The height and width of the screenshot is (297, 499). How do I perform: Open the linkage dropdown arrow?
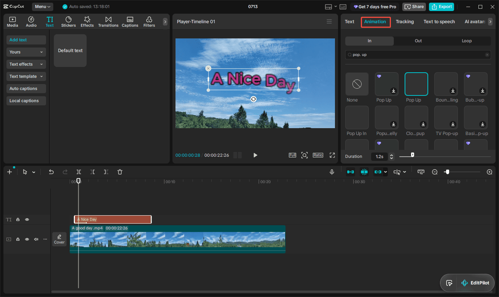(x=385, y=172)
